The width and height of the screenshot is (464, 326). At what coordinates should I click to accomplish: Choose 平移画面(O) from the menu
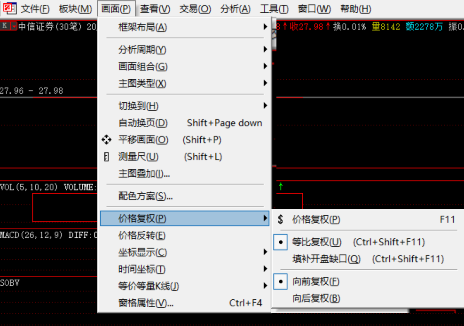tap(185, 140)
